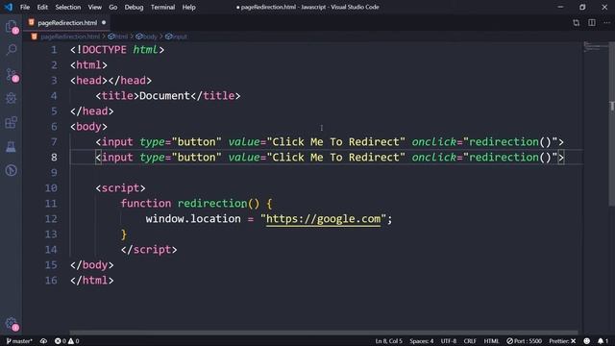This screenshot has height=346, width=615.
Task: Click the Prettier status item
Action: [x=562, y=341]
